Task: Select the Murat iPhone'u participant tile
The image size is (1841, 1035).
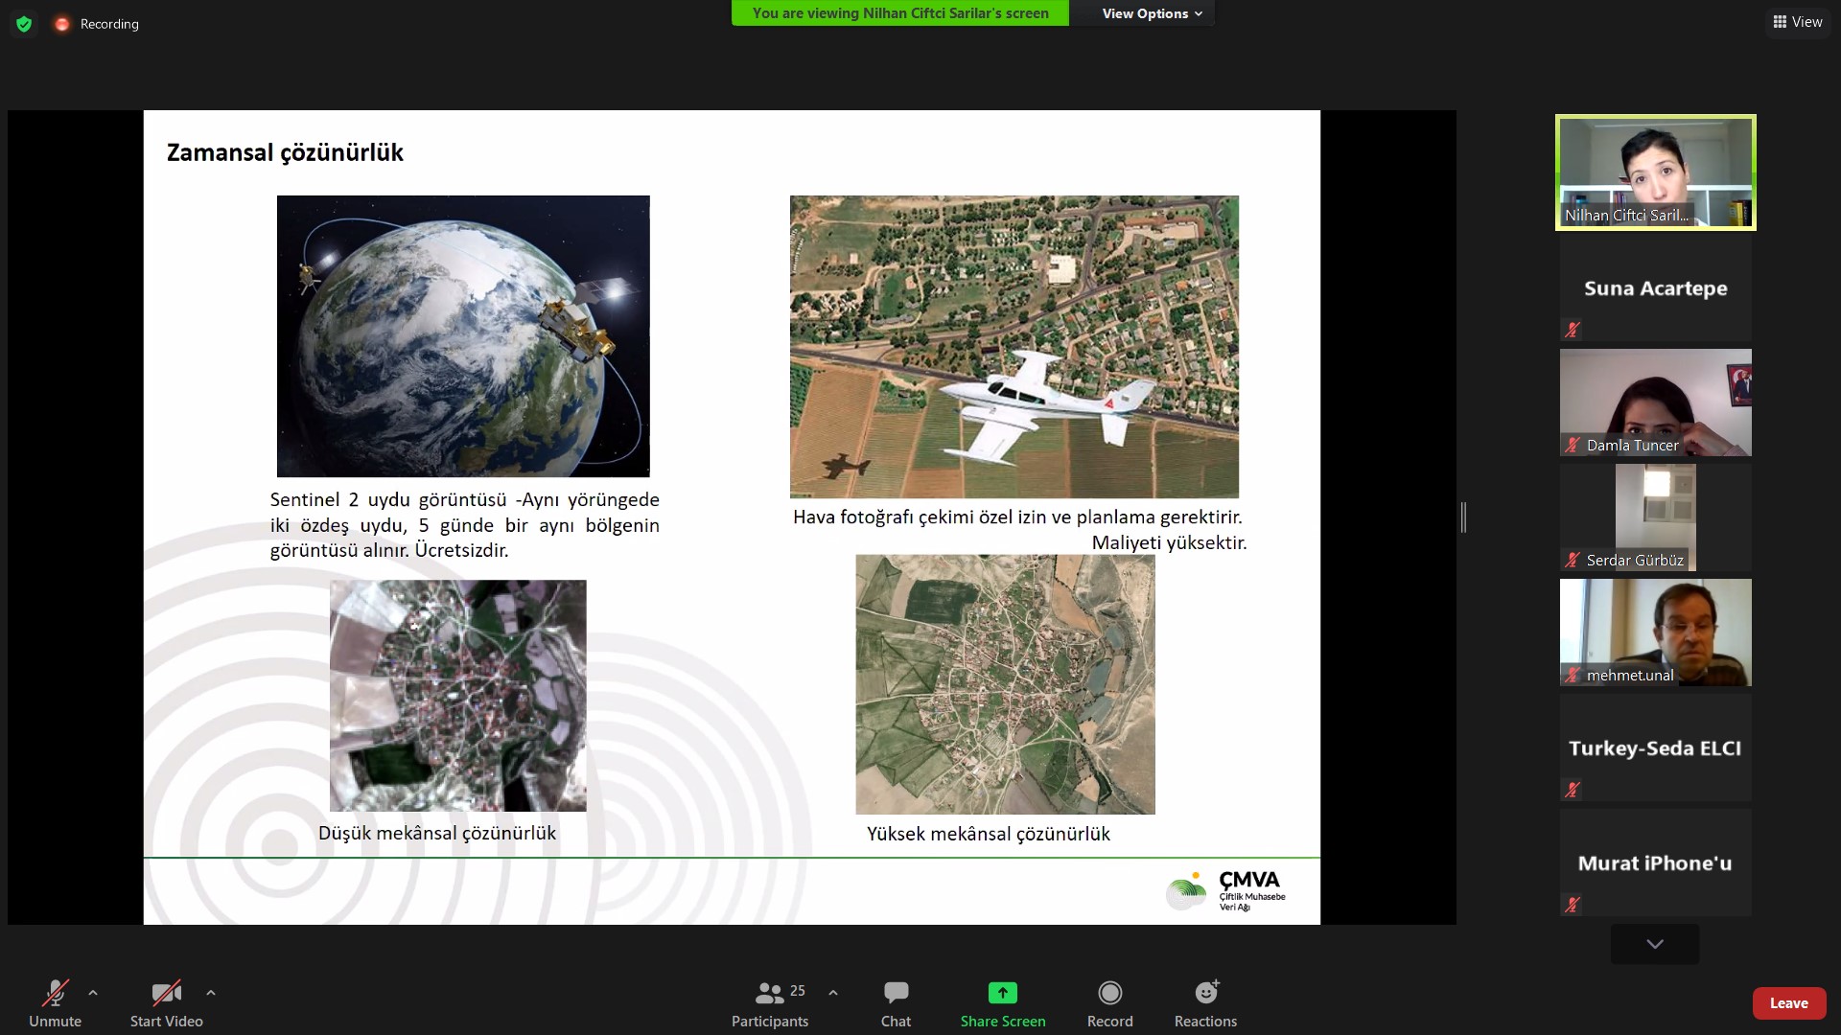Action: pyautogui.click(x=1655, y=862)
